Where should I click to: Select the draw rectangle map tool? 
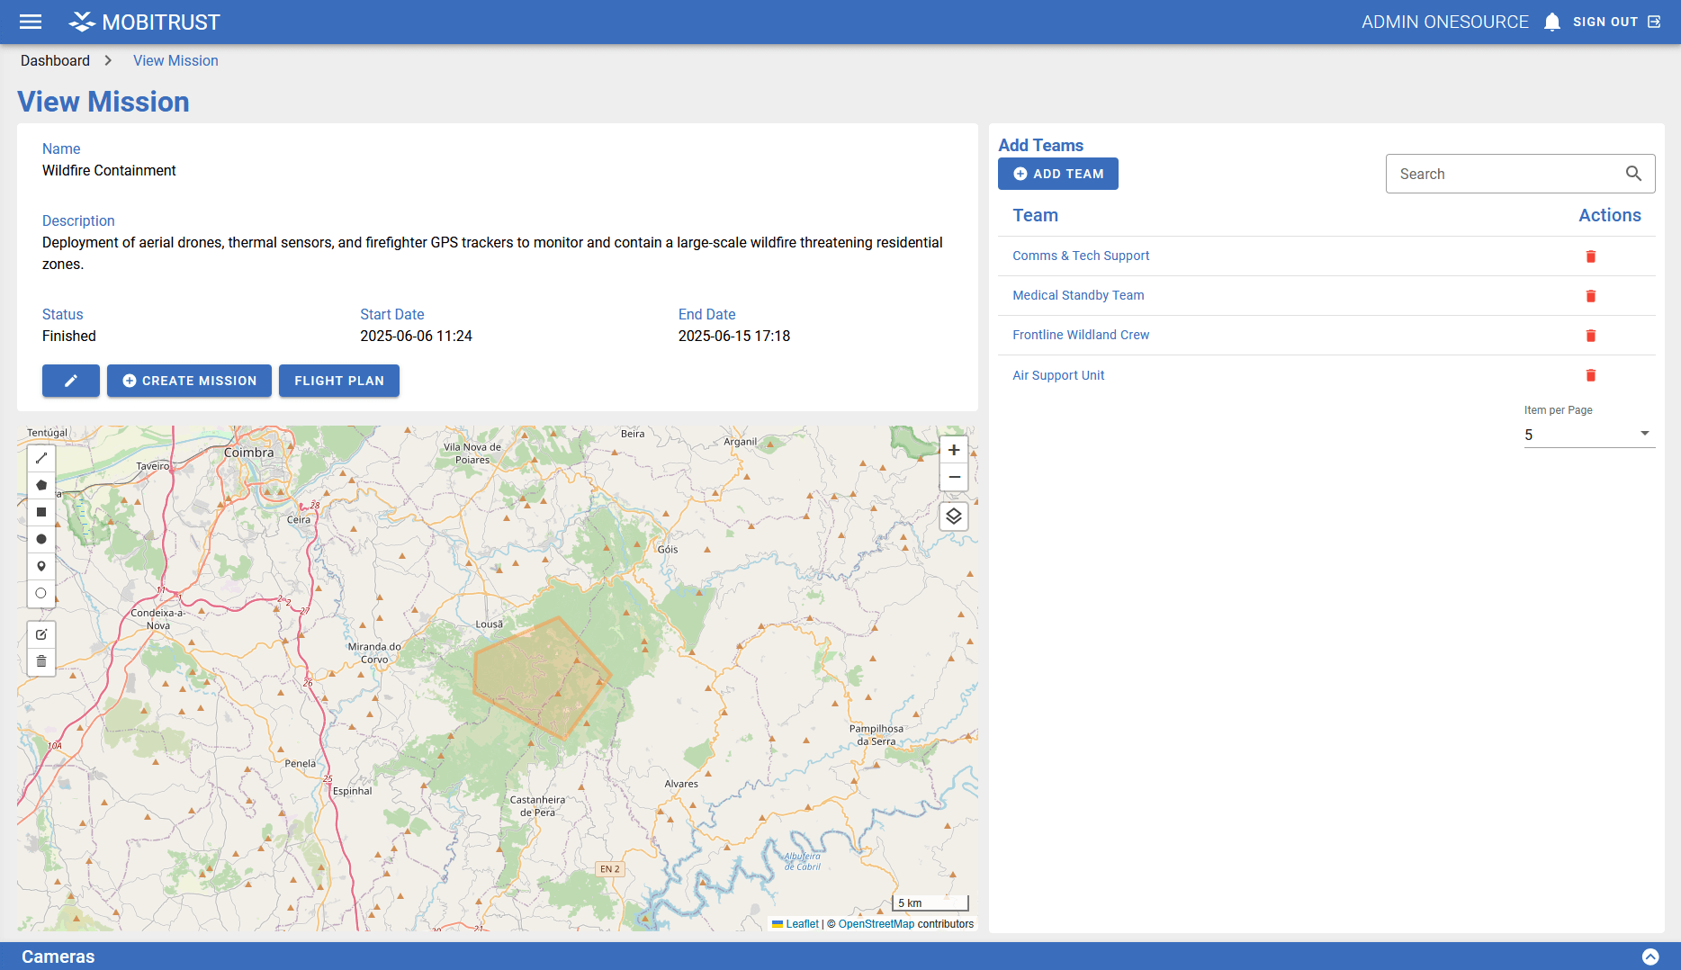point(41,512)
